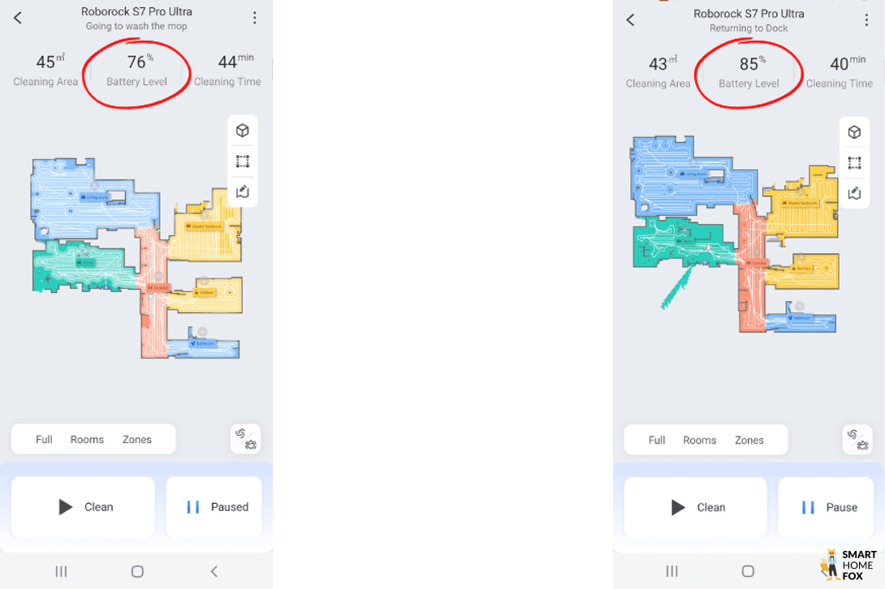Open cleaning mode settings icon on right screen
Image resolution: width=885 pixels, height=589 pixels.
point(857,440)
